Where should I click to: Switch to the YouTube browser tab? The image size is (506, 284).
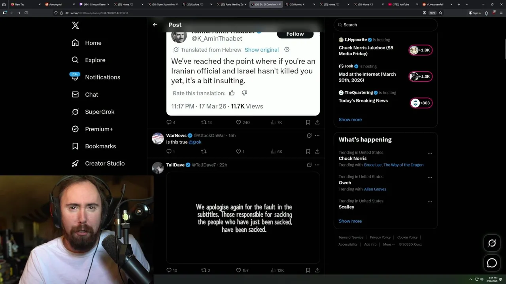point(402,4)
